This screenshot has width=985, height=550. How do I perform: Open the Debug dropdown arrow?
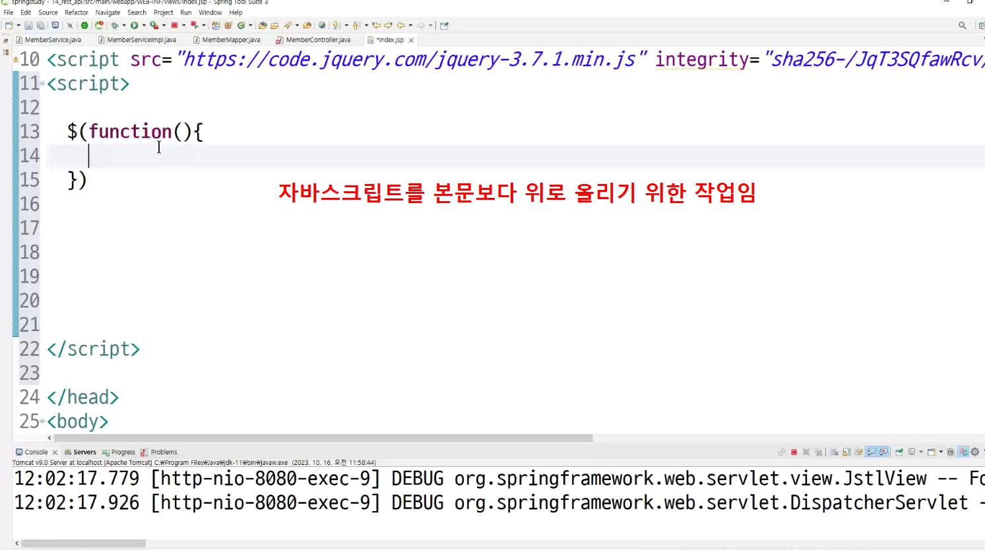click(124, 25)
